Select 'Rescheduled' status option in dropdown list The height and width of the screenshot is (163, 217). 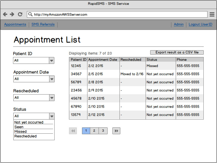pyautogui.click(x=26, y=136)
